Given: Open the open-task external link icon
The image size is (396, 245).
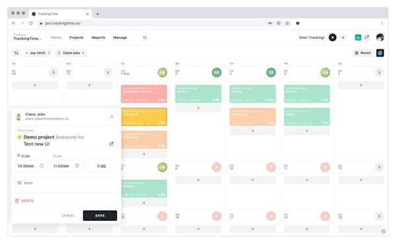Looking at the screenshot, I should coord(111,144).
